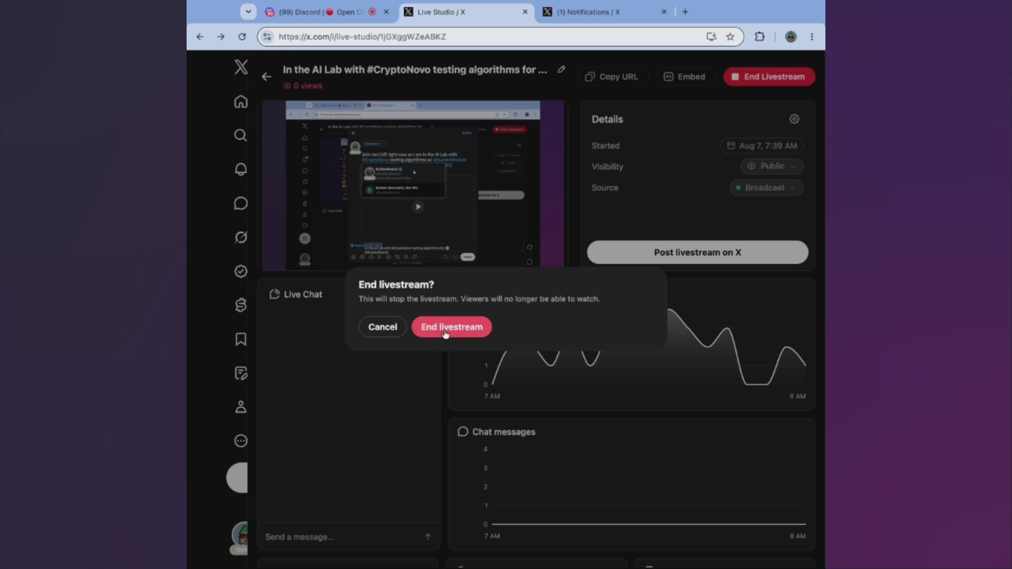Image resolution: width=1012 pixels, height=569 pixels.
Task: Open Details settings gear icon
Action: point(794,119)
